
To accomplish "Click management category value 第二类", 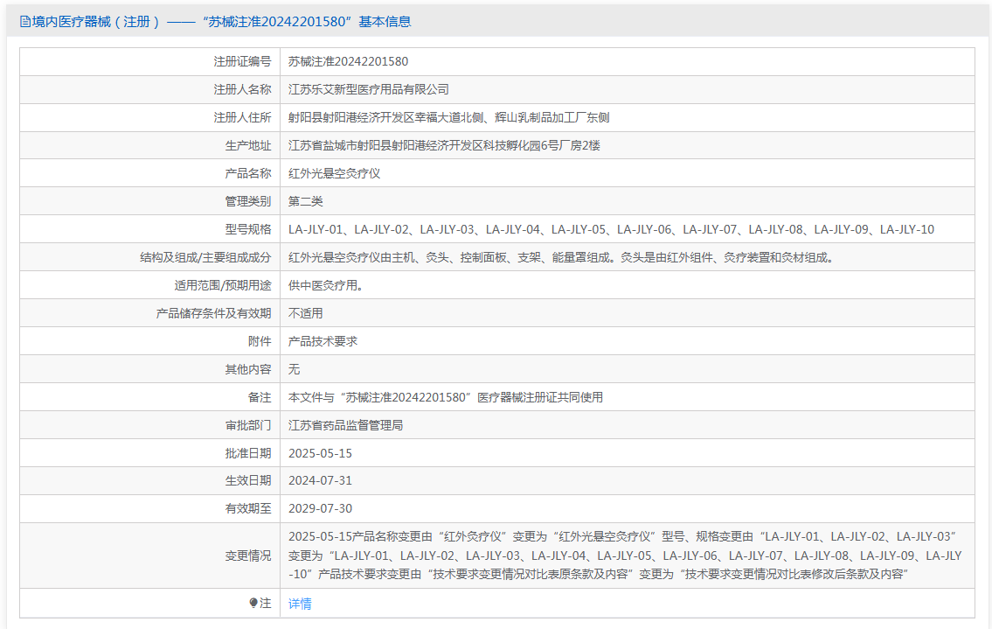I will (306, 201).
